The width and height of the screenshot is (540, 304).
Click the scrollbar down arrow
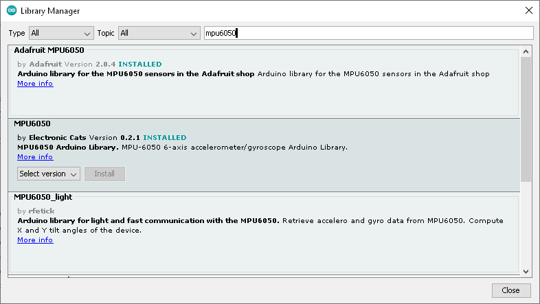(526, 271)
